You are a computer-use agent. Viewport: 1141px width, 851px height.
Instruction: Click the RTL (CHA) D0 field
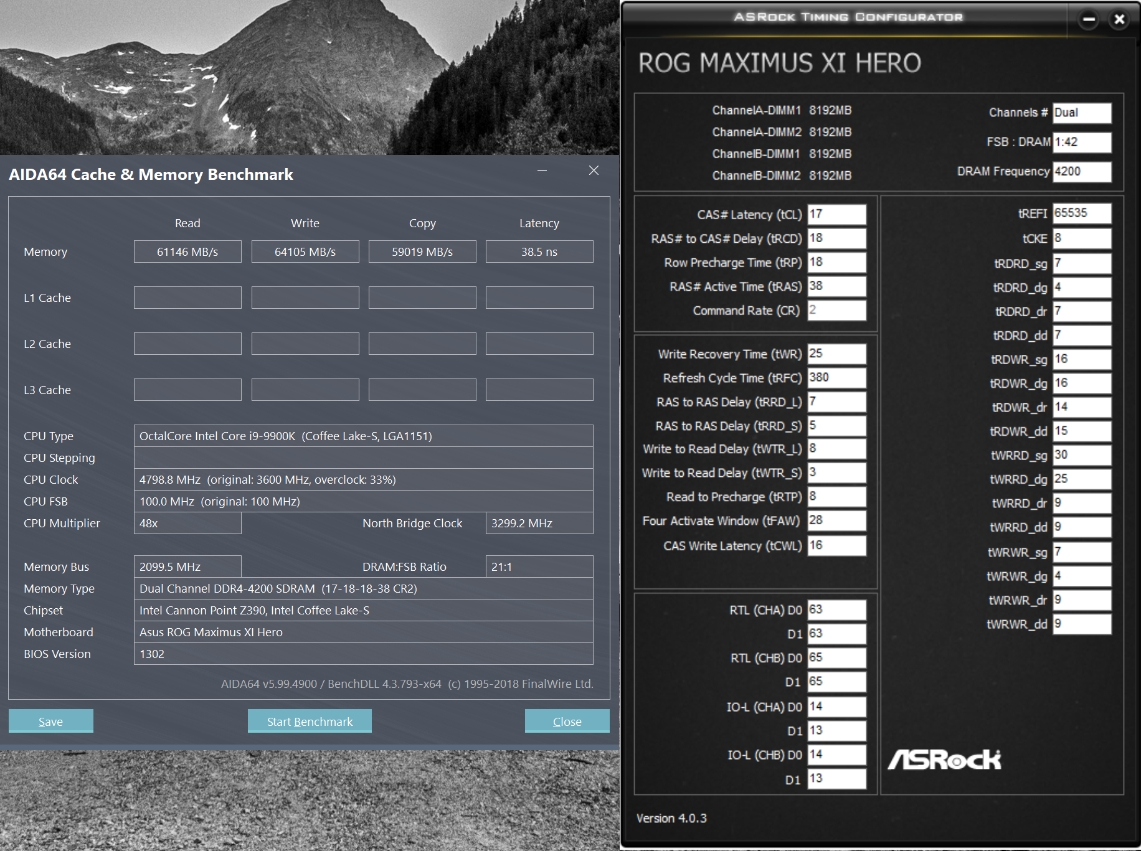click(836, 609)
